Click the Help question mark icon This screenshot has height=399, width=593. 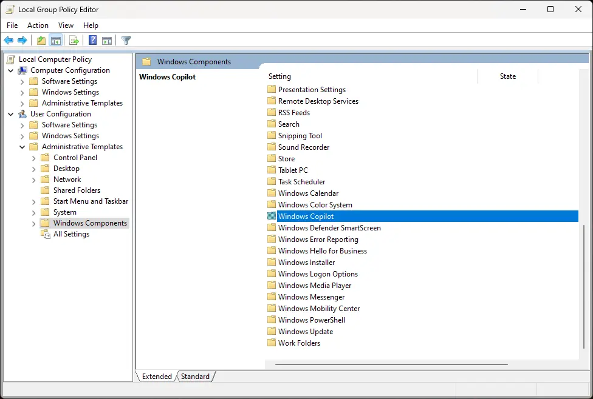92,40
